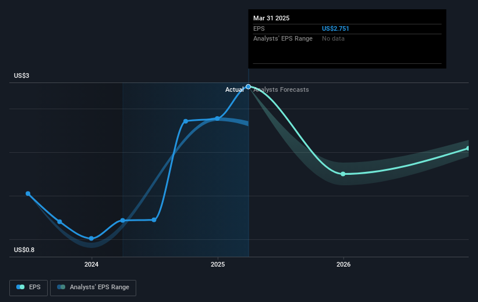Click the tooltip 'No data' value
The height and width of the screenshot is (302, 478).
point(333,39)
